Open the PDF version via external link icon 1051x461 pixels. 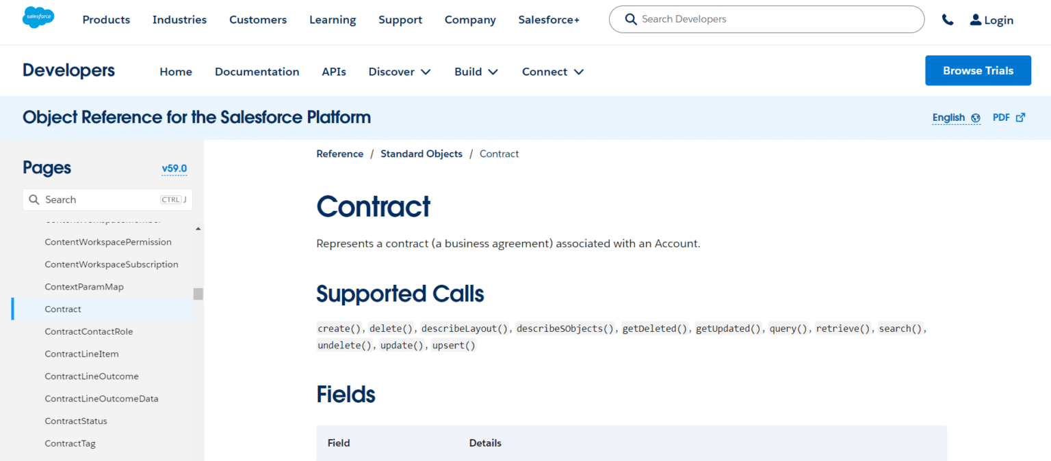[x=1020, y=117]
